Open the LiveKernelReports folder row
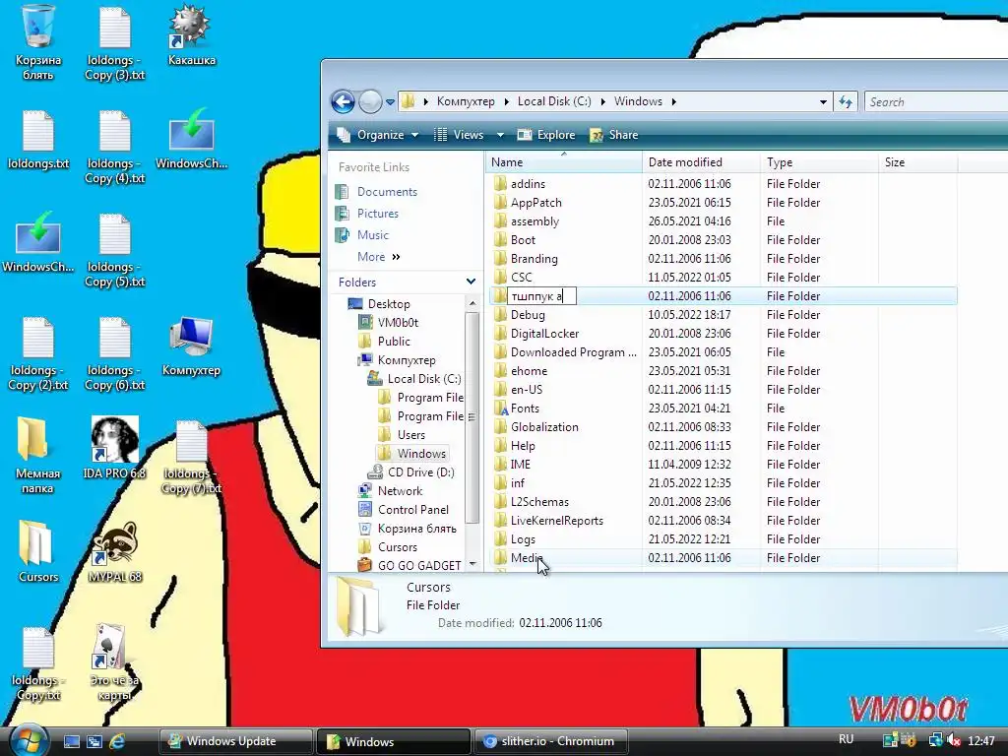The width and height of the screenshot is (1008, 756). [724, 520]
